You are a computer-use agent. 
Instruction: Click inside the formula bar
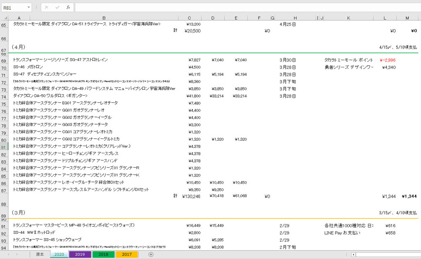pyautogui.click(x=248, y=7)
